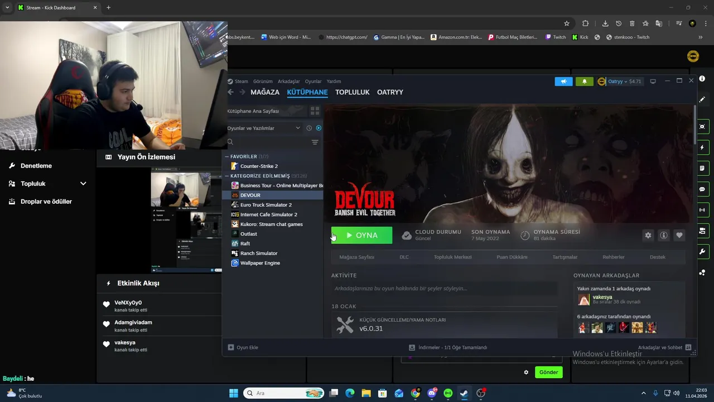Open the game settings gear icon
The image size is (714, 402).
point(648,235)
